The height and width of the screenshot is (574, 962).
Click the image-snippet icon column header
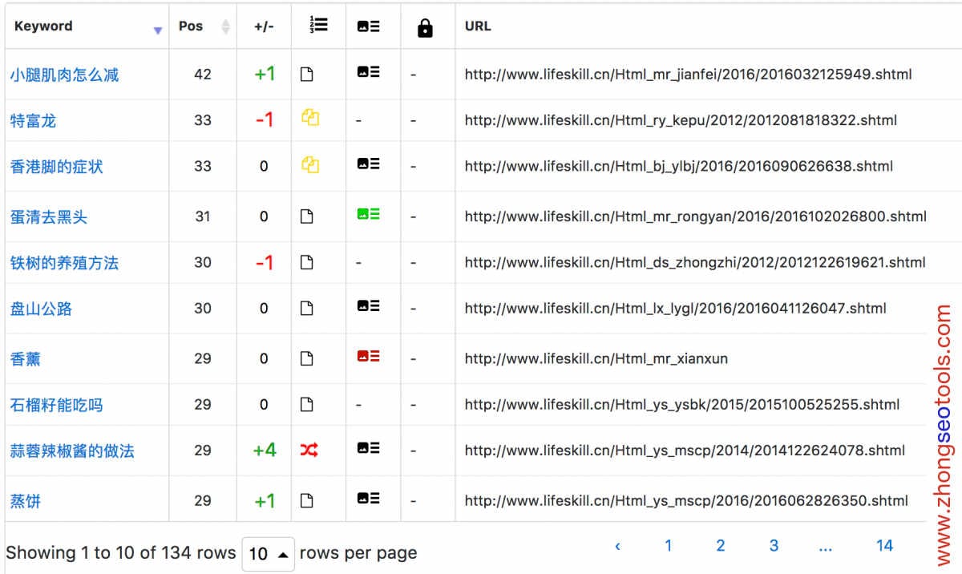[x=368, y=26]
